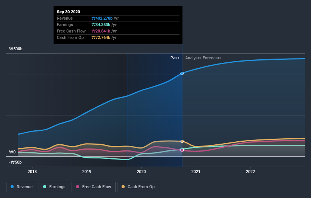The width and height of the screenshot is (311, 198).
Task: Click the Earnings row label in tooltip
Action: (x=65, y=25)
